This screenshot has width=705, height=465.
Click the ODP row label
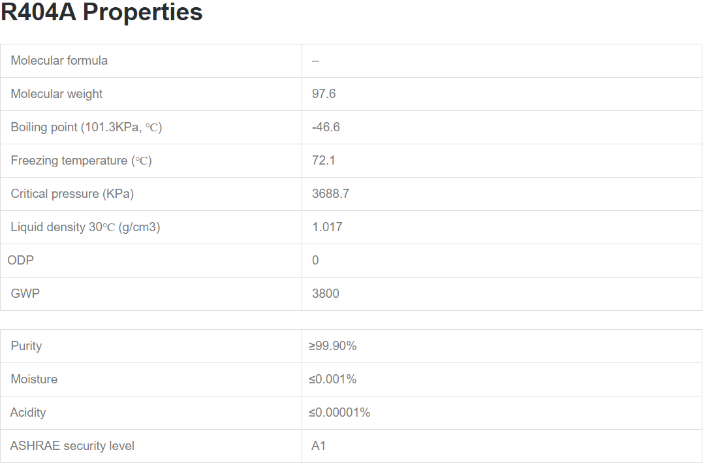tap(21, 261)
